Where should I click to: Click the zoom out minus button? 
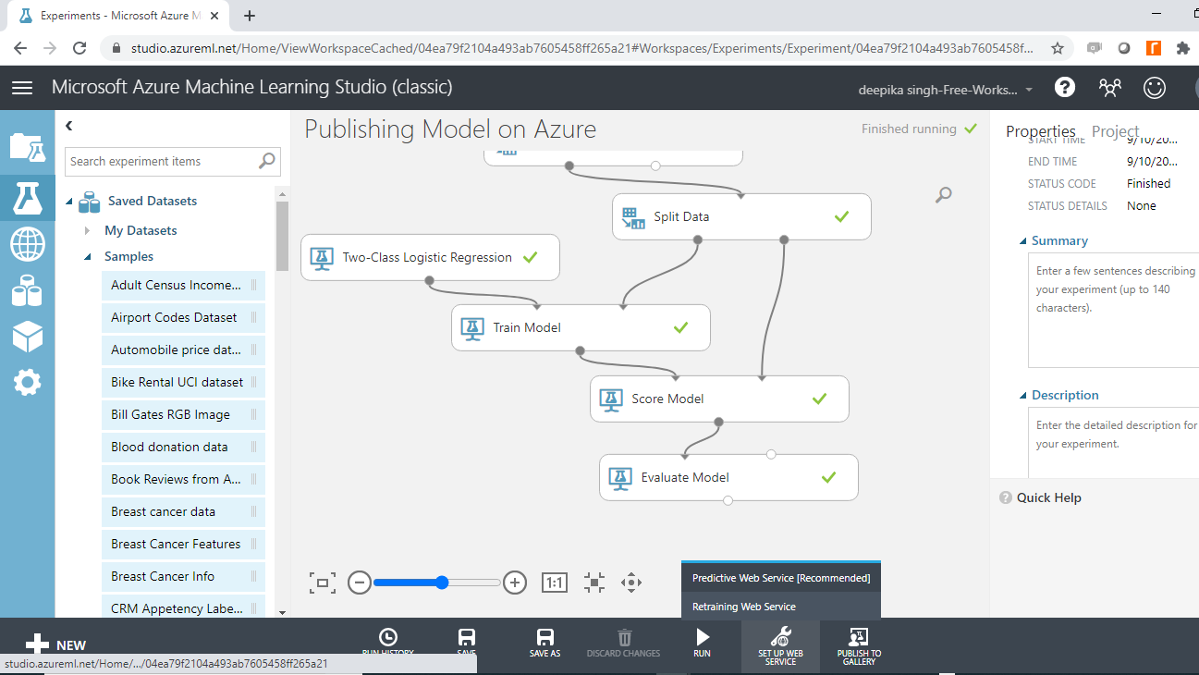(x=360, y=583)
